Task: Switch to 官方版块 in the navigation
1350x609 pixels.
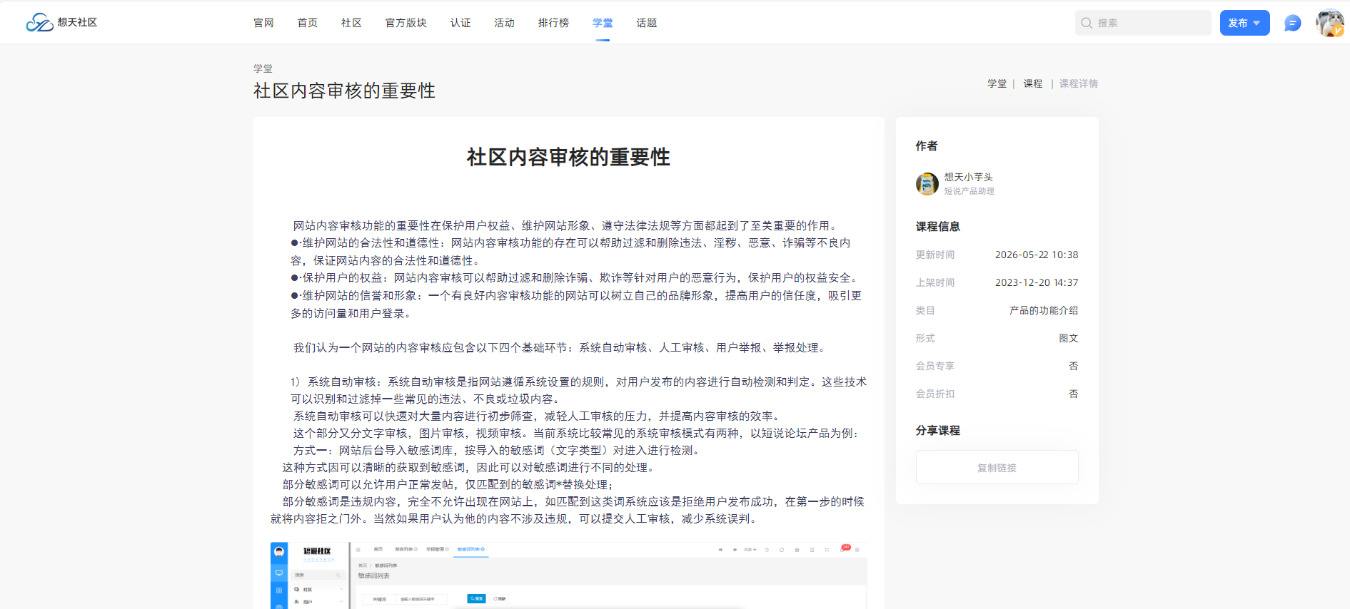Action: pos(406,23)
